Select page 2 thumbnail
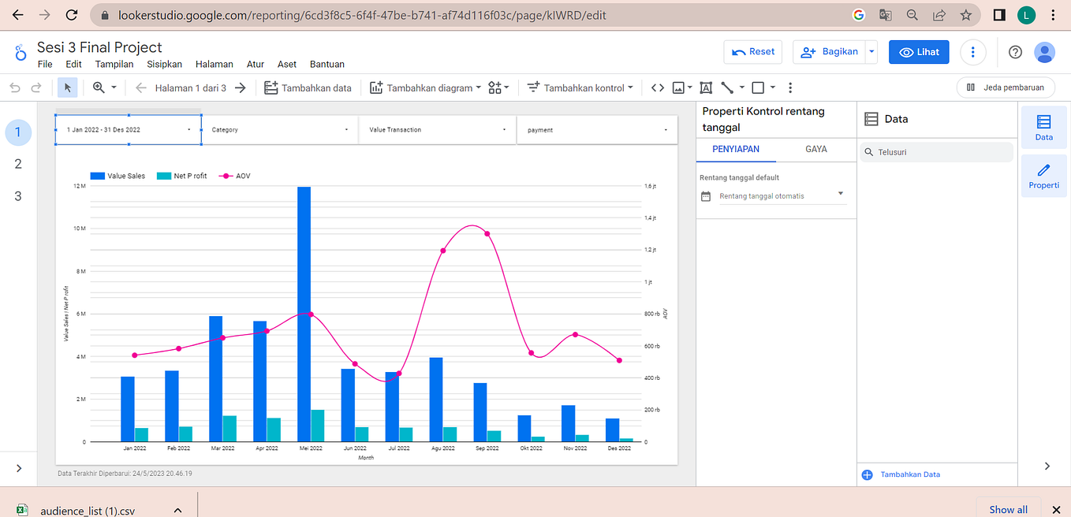The image size is (1071, 517). 17,164
